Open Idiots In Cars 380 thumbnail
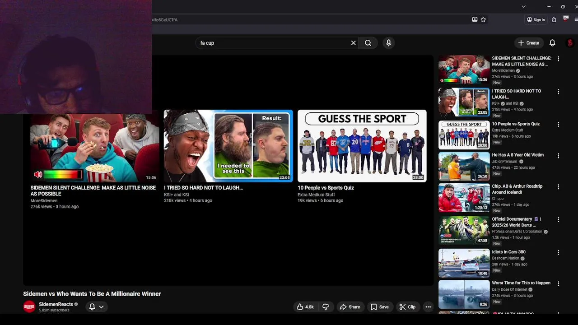578x325 pixels. [464, 263]
